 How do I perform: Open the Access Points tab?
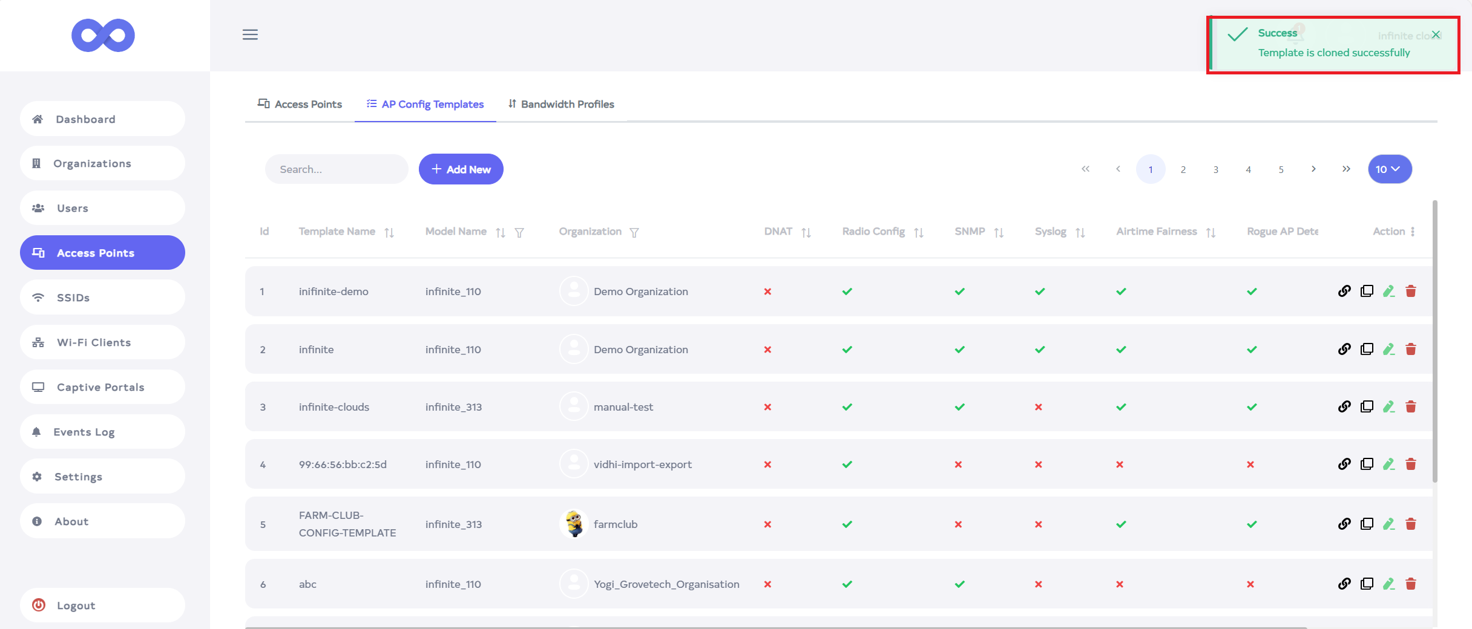[300, 104]
